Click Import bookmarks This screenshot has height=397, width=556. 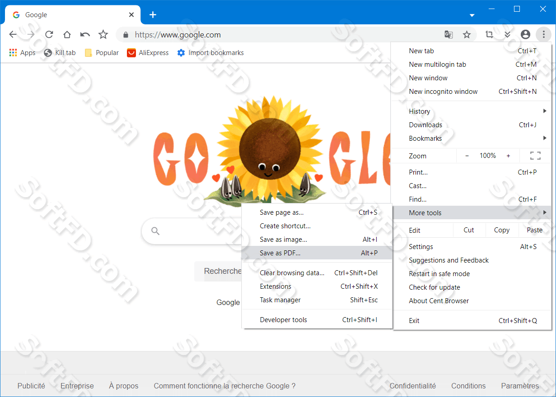coord(210,53)
